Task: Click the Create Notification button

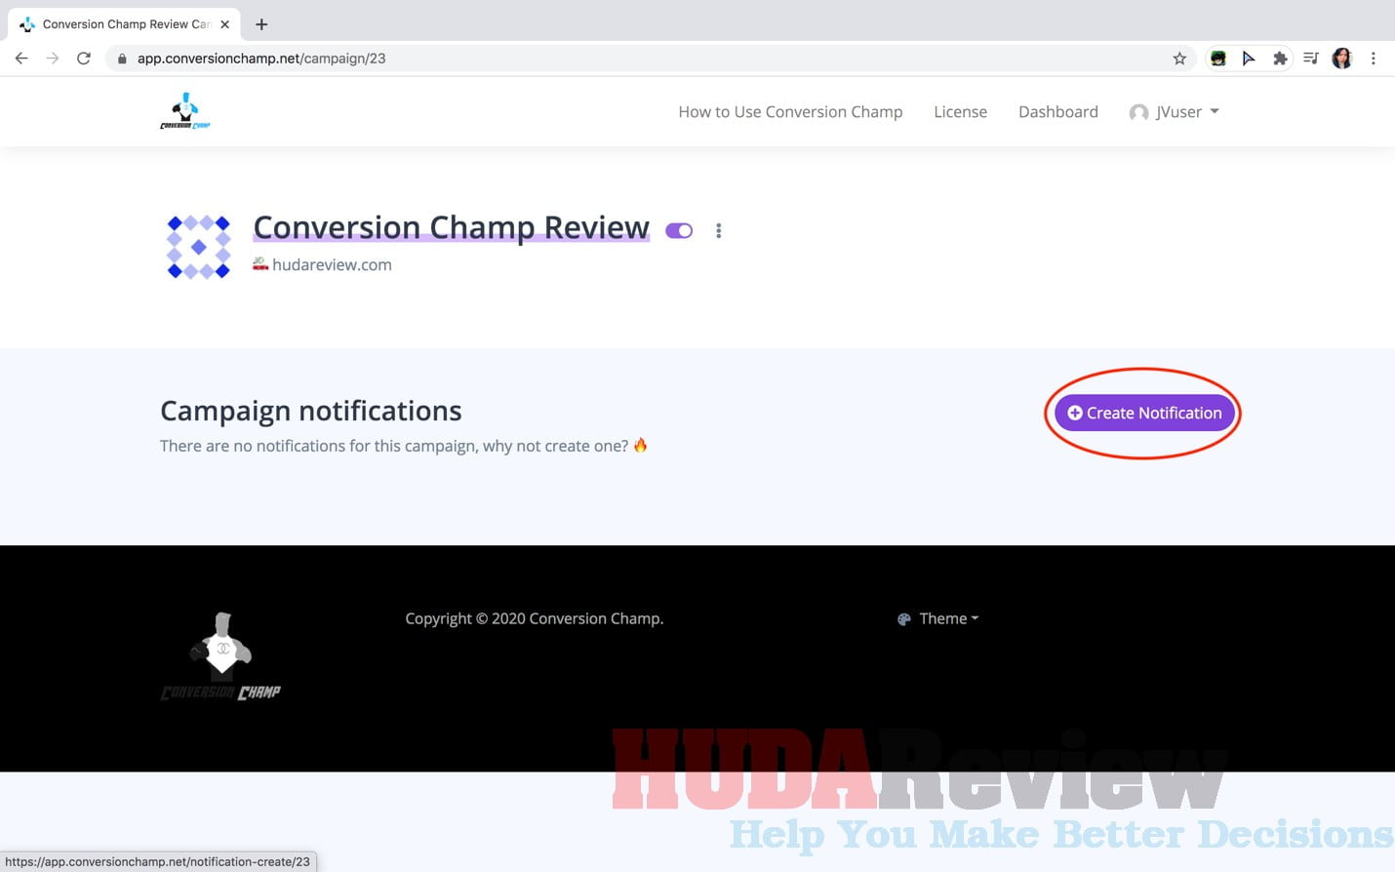Action: pos(1144,413)
